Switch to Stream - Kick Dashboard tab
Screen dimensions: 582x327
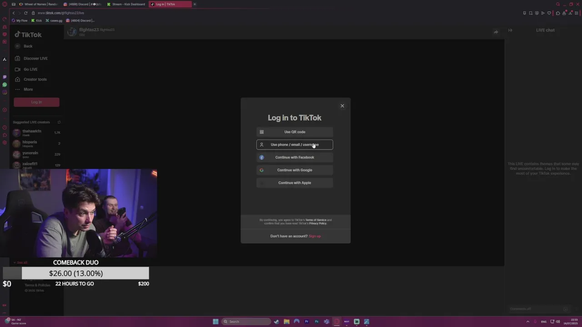tap(126, 4)
